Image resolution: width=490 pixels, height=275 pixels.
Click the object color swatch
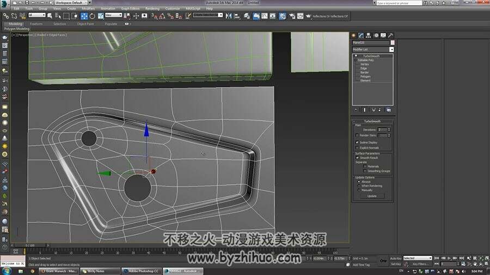click(392, 43)
